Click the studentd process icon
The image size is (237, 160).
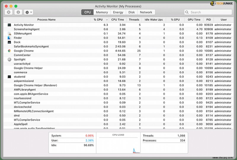(x=9, y=77)
